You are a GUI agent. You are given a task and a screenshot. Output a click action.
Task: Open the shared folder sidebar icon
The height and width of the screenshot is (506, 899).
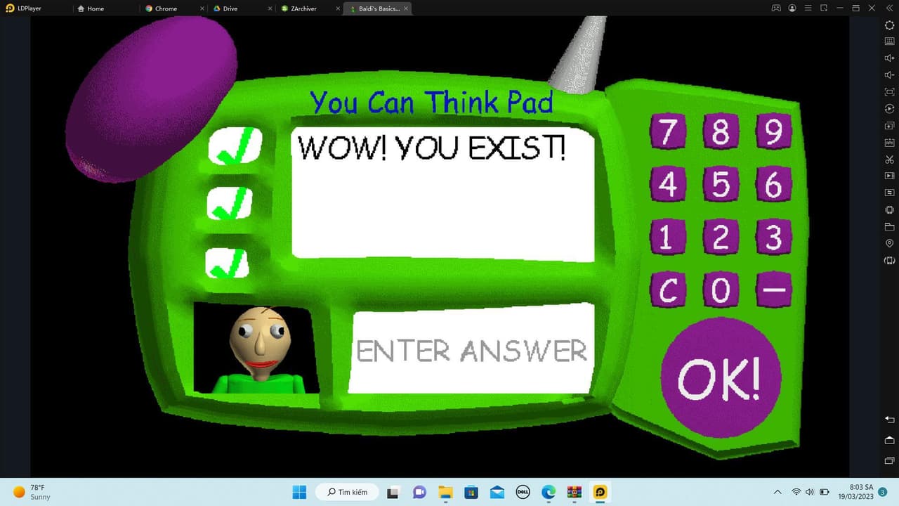click(x=889, y=227)
